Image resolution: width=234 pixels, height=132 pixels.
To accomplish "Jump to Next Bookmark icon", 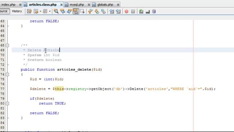I will point(97,11).
